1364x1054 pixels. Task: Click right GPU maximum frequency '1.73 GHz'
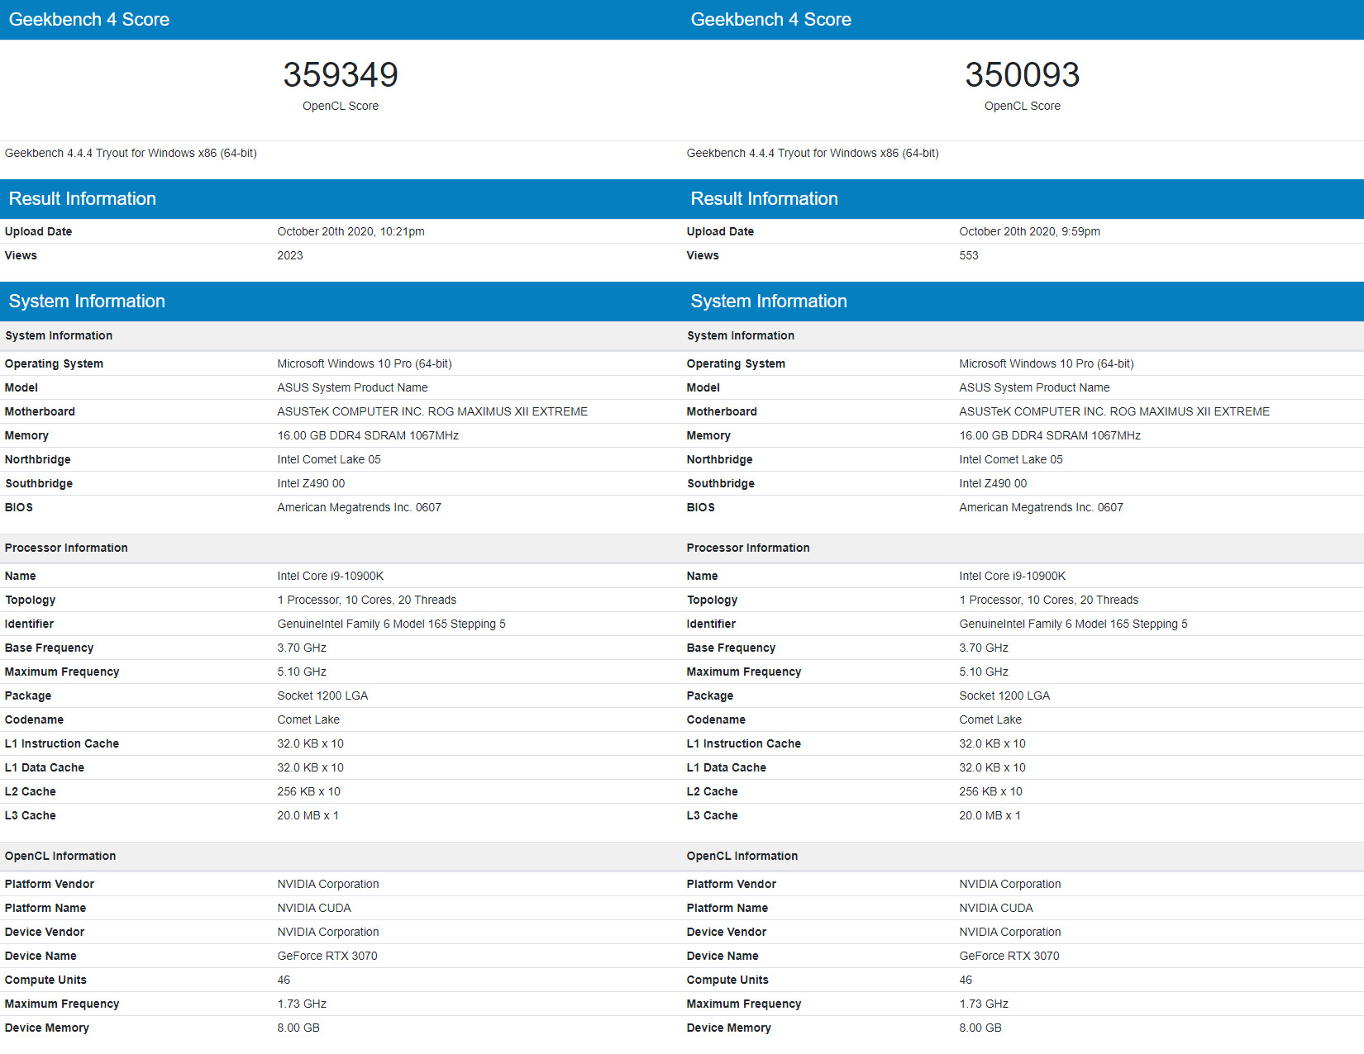point(984,1004)
